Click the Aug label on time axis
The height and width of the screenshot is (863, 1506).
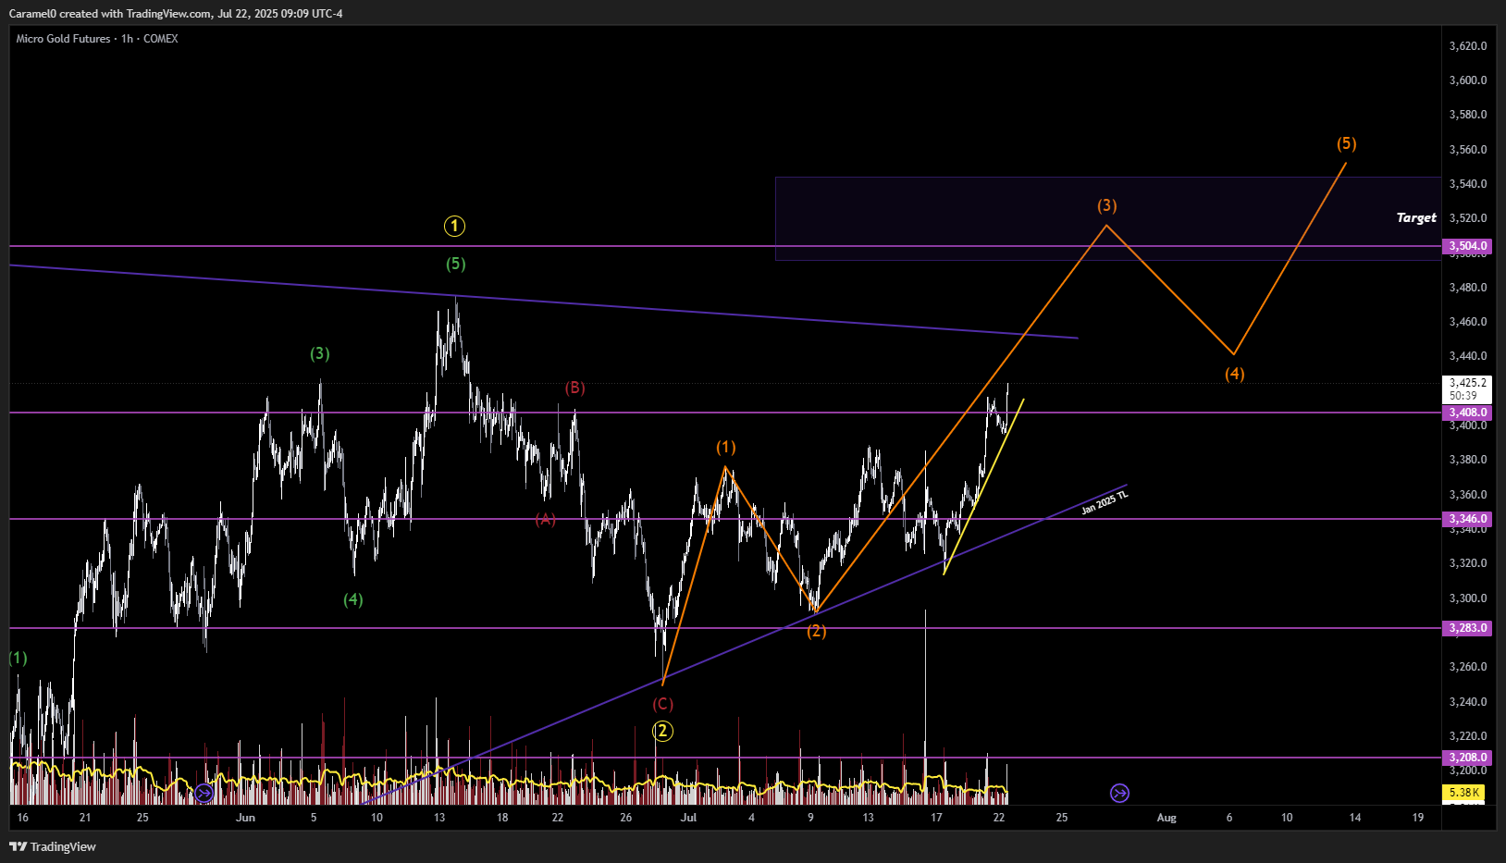[x=1167, y=818]
